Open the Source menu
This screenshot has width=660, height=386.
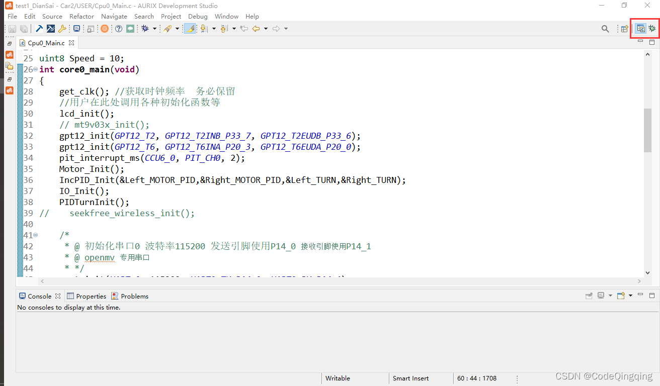[x=52, y=17]
